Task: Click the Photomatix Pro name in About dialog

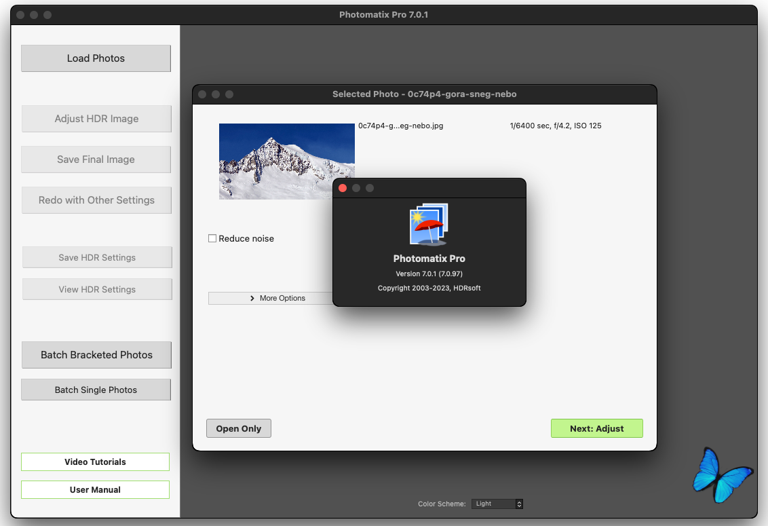Action: (x=429, y=259)
